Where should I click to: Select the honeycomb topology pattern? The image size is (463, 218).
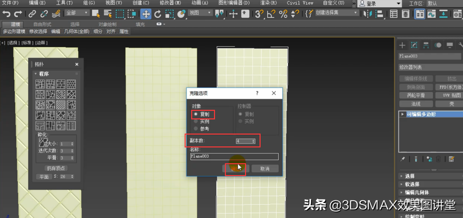(71, 84)
